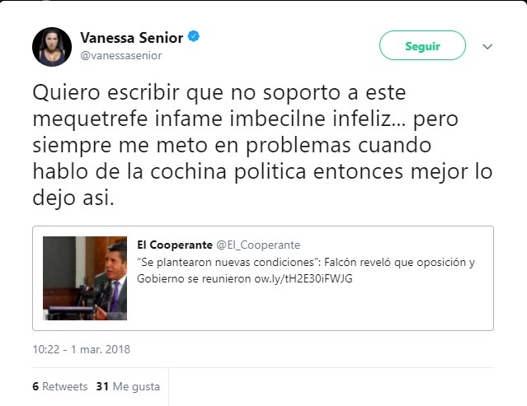Open El Cooperante's name in quoted tweet

click(174, 245)
